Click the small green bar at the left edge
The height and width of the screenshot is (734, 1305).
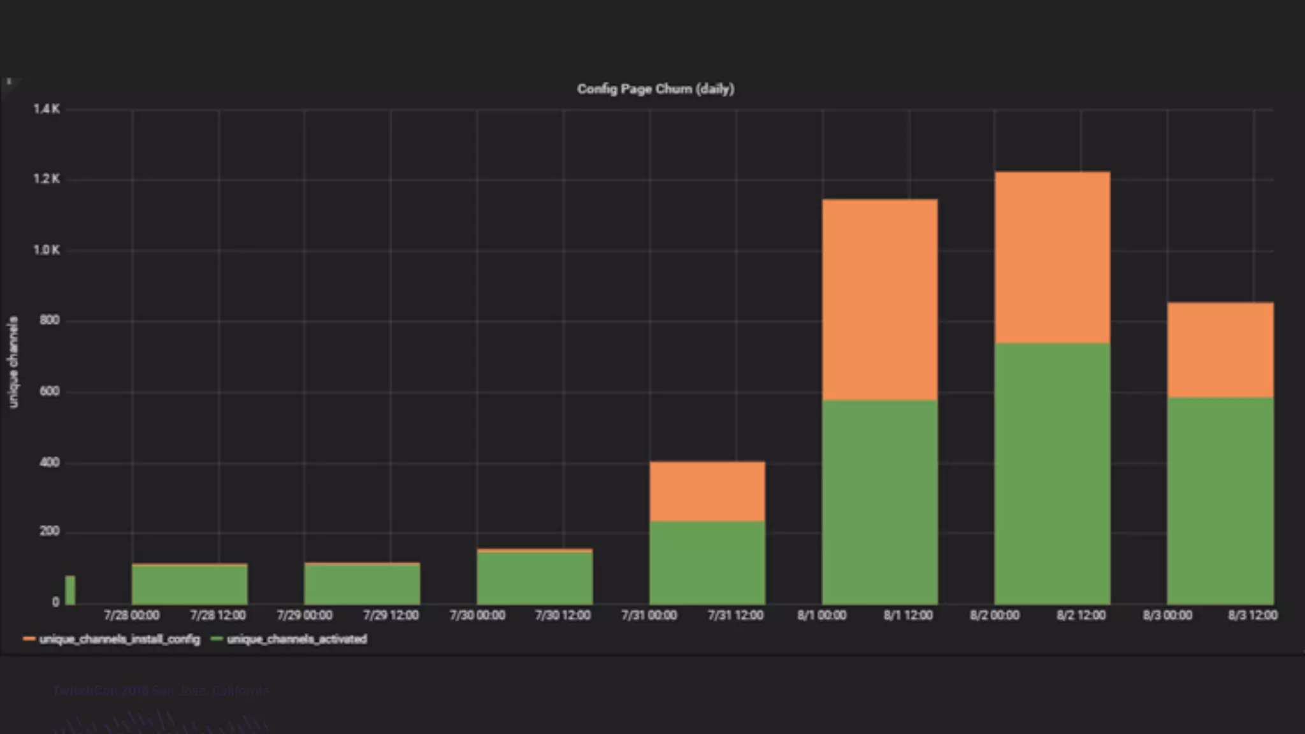coord(70,591)
